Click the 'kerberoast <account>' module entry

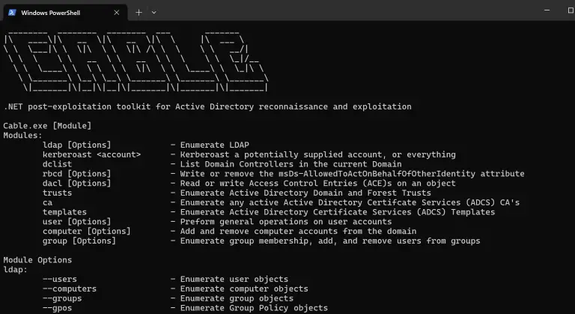(x=91, y=154)
